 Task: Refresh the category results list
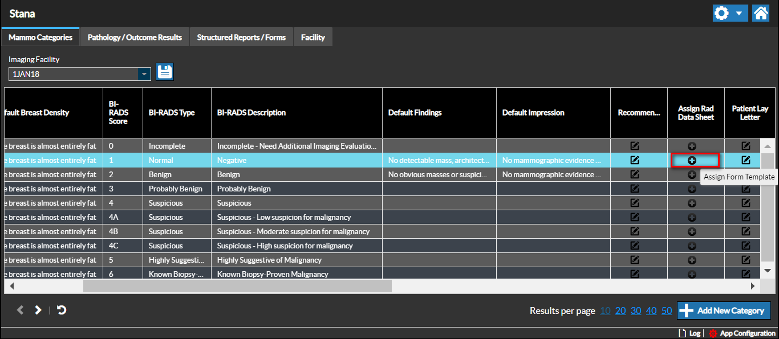(62, 310)
